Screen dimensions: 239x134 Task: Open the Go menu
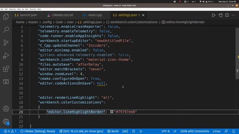pyautogui.click(x=23, y=9)
